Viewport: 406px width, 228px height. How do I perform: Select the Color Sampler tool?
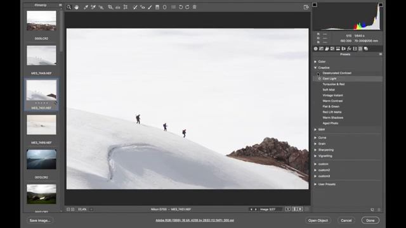pos(93,7)
